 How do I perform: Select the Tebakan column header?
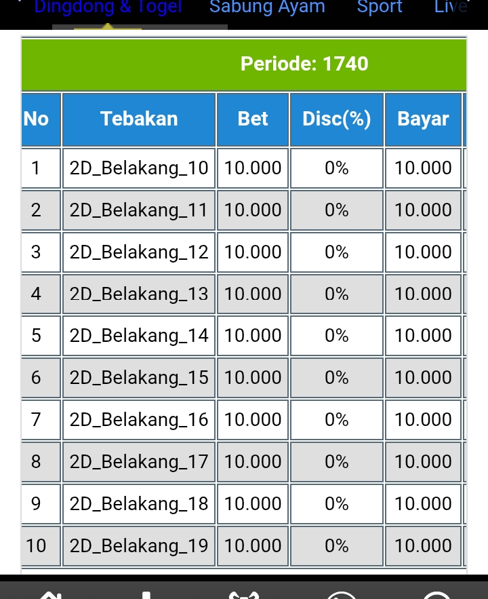point(139,119)
